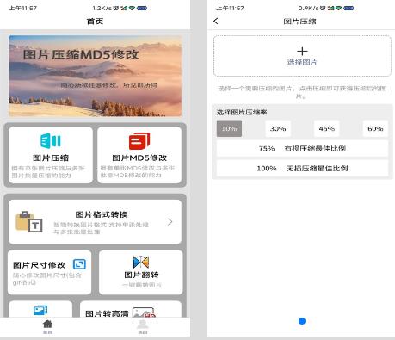Image resolution: width=395 pixels, height=340 pixels.
Task: Choose 75% 有损压缩最佳比例 option
Action: click(302, 148)
